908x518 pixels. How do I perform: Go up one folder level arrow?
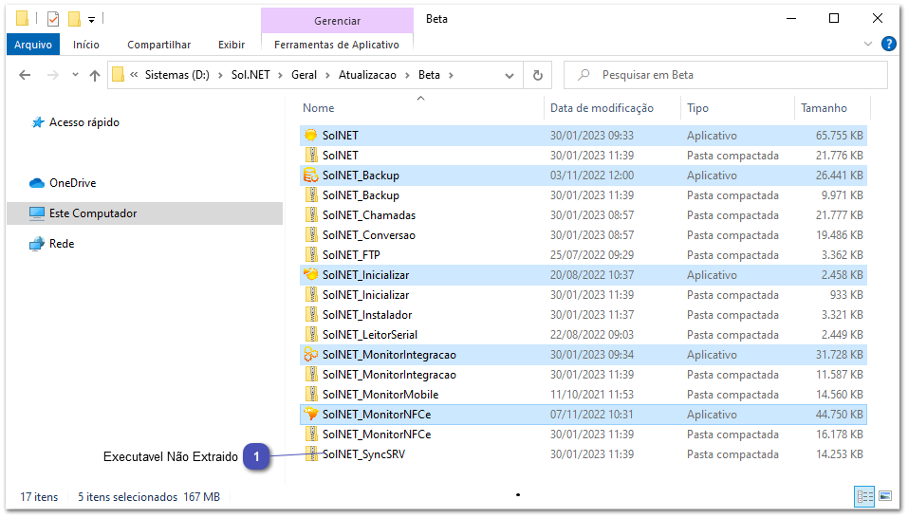[x=95, y=75]
